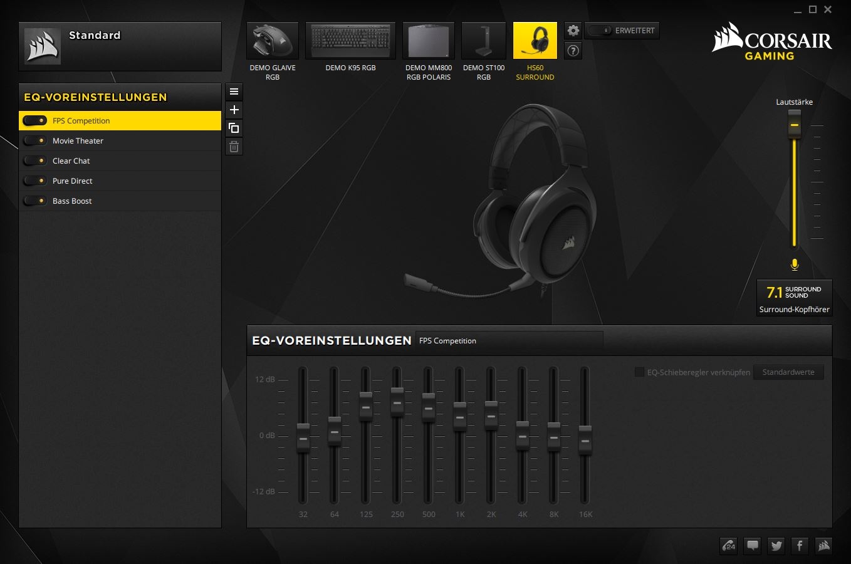Toggle the Movie Theater preset switch
This screenshot has width=851, height=564.
[35, 141]
